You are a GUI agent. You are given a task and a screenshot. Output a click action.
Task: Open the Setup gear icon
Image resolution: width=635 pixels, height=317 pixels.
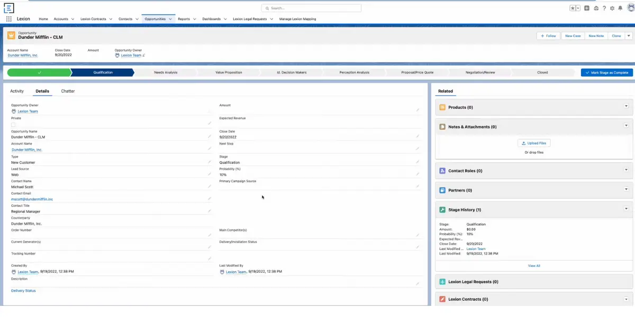point(612,8)
